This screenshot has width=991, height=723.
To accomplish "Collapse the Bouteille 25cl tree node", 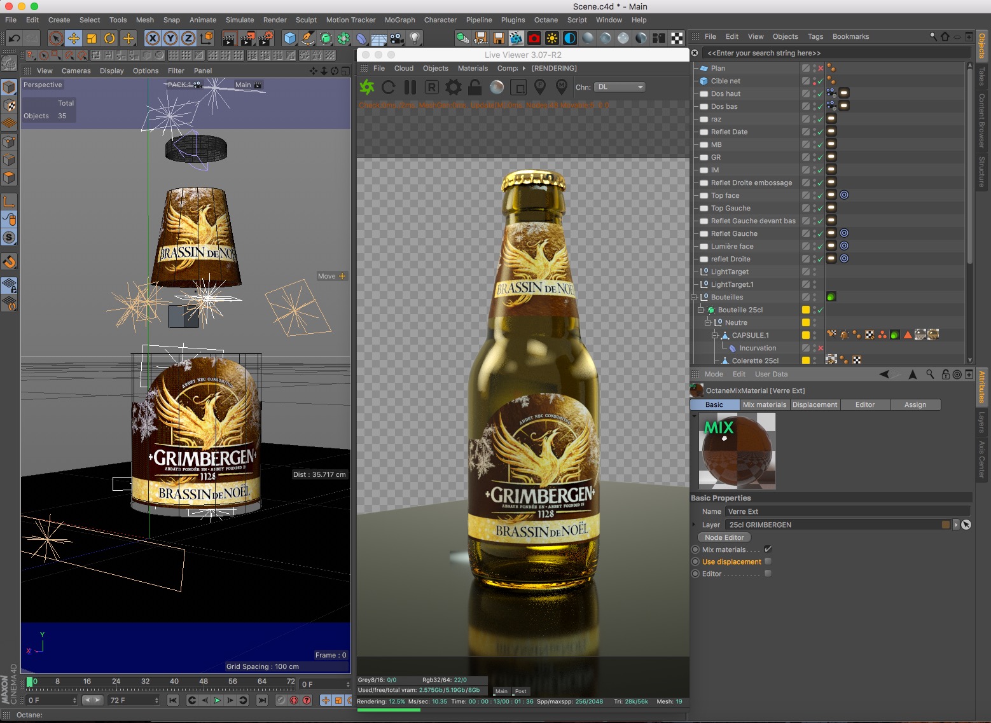I will click(x=701, y=310).
